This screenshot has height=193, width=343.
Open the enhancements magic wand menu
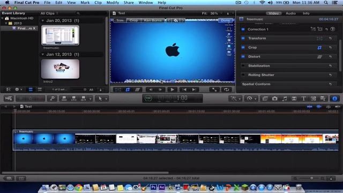pos(235,99)
